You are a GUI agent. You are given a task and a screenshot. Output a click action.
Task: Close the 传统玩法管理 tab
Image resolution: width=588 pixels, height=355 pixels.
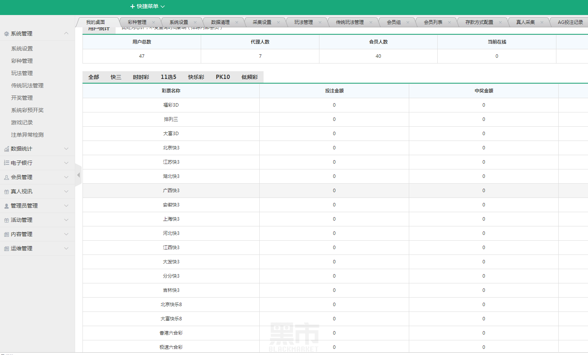click(371, 22)
